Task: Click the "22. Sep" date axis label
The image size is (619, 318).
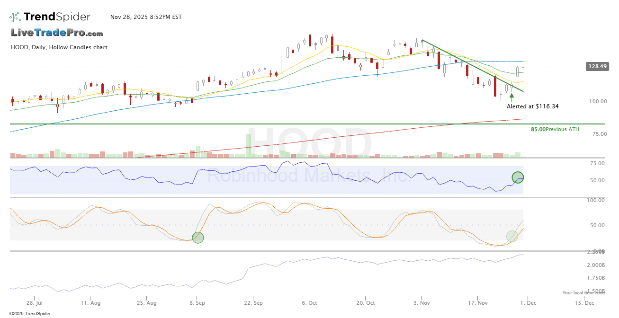Action: (x=254, y=302)
